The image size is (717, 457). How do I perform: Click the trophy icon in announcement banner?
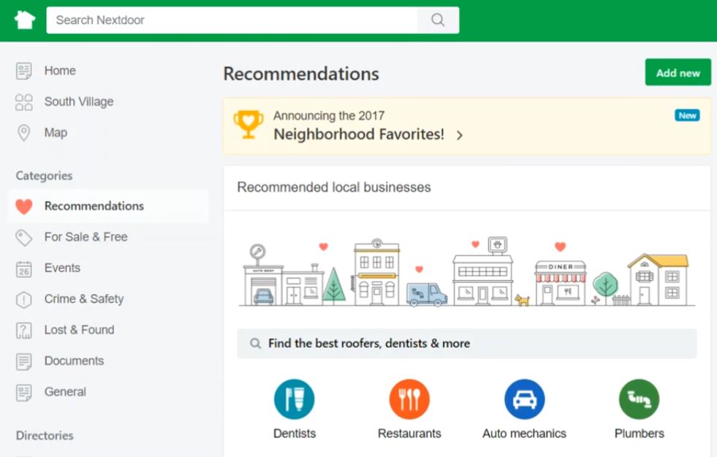(249, 124)
